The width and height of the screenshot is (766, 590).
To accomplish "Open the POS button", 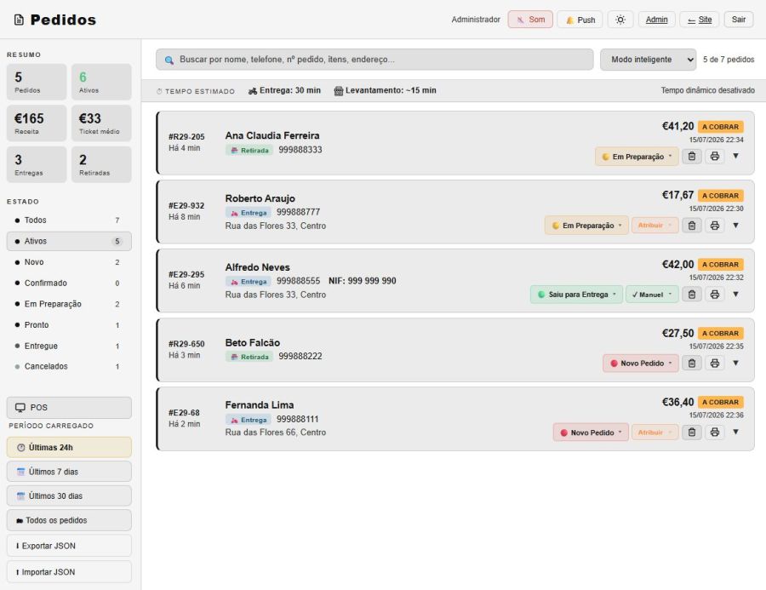I will 69,408.
